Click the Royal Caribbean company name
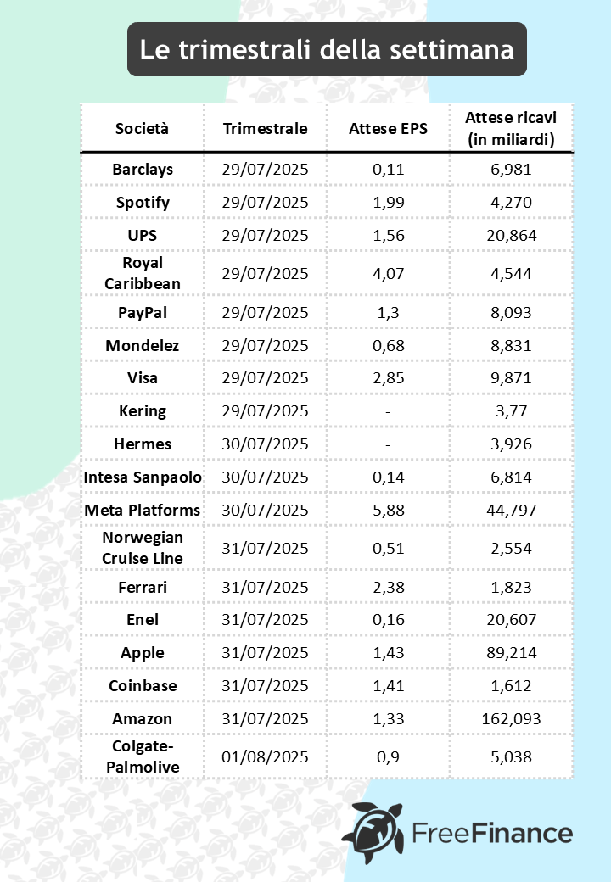Screen dimensions: 611x882 coord(143,274)
